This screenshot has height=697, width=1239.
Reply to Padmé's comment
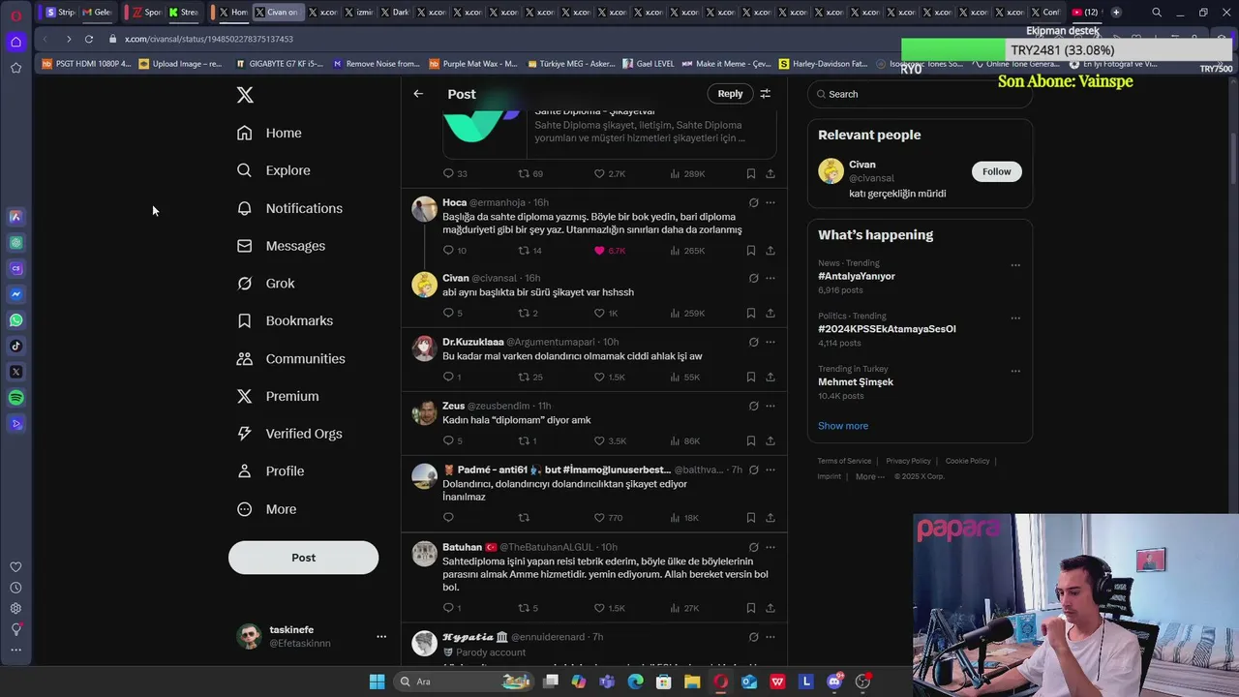click(448, 518)
